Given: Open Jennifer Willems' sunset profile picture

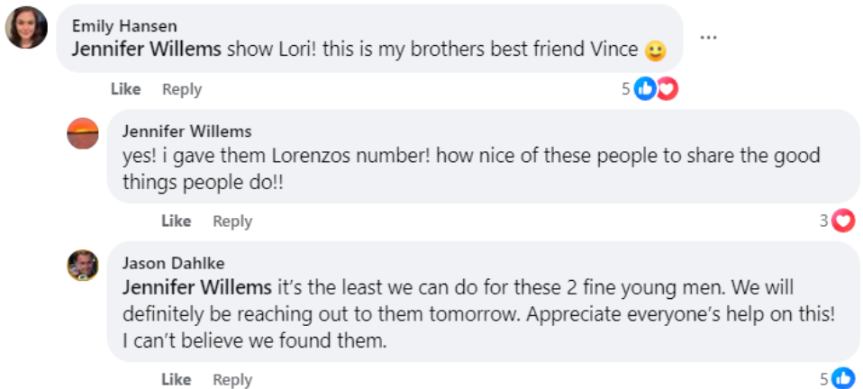Looking at the screenshot, I should 83,133.
